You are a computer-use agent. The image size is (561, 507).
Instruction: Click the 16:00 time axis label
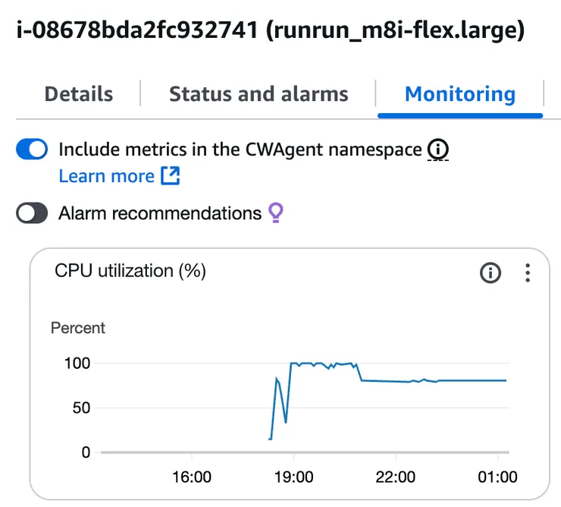pyautogui.click(x=193, y=477)
